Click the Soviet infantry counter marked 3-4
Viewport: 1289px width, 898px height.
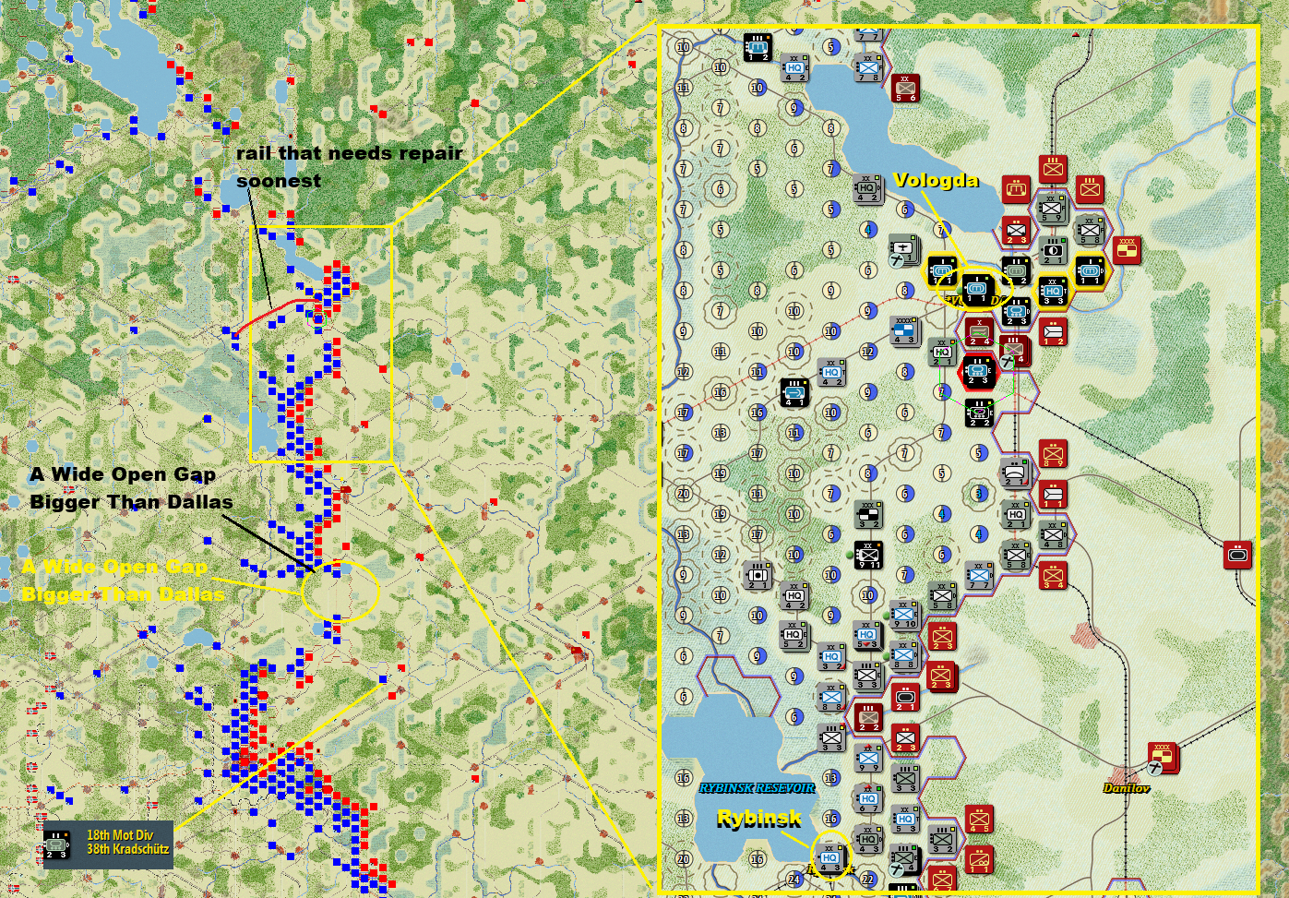click(1053, 575)
